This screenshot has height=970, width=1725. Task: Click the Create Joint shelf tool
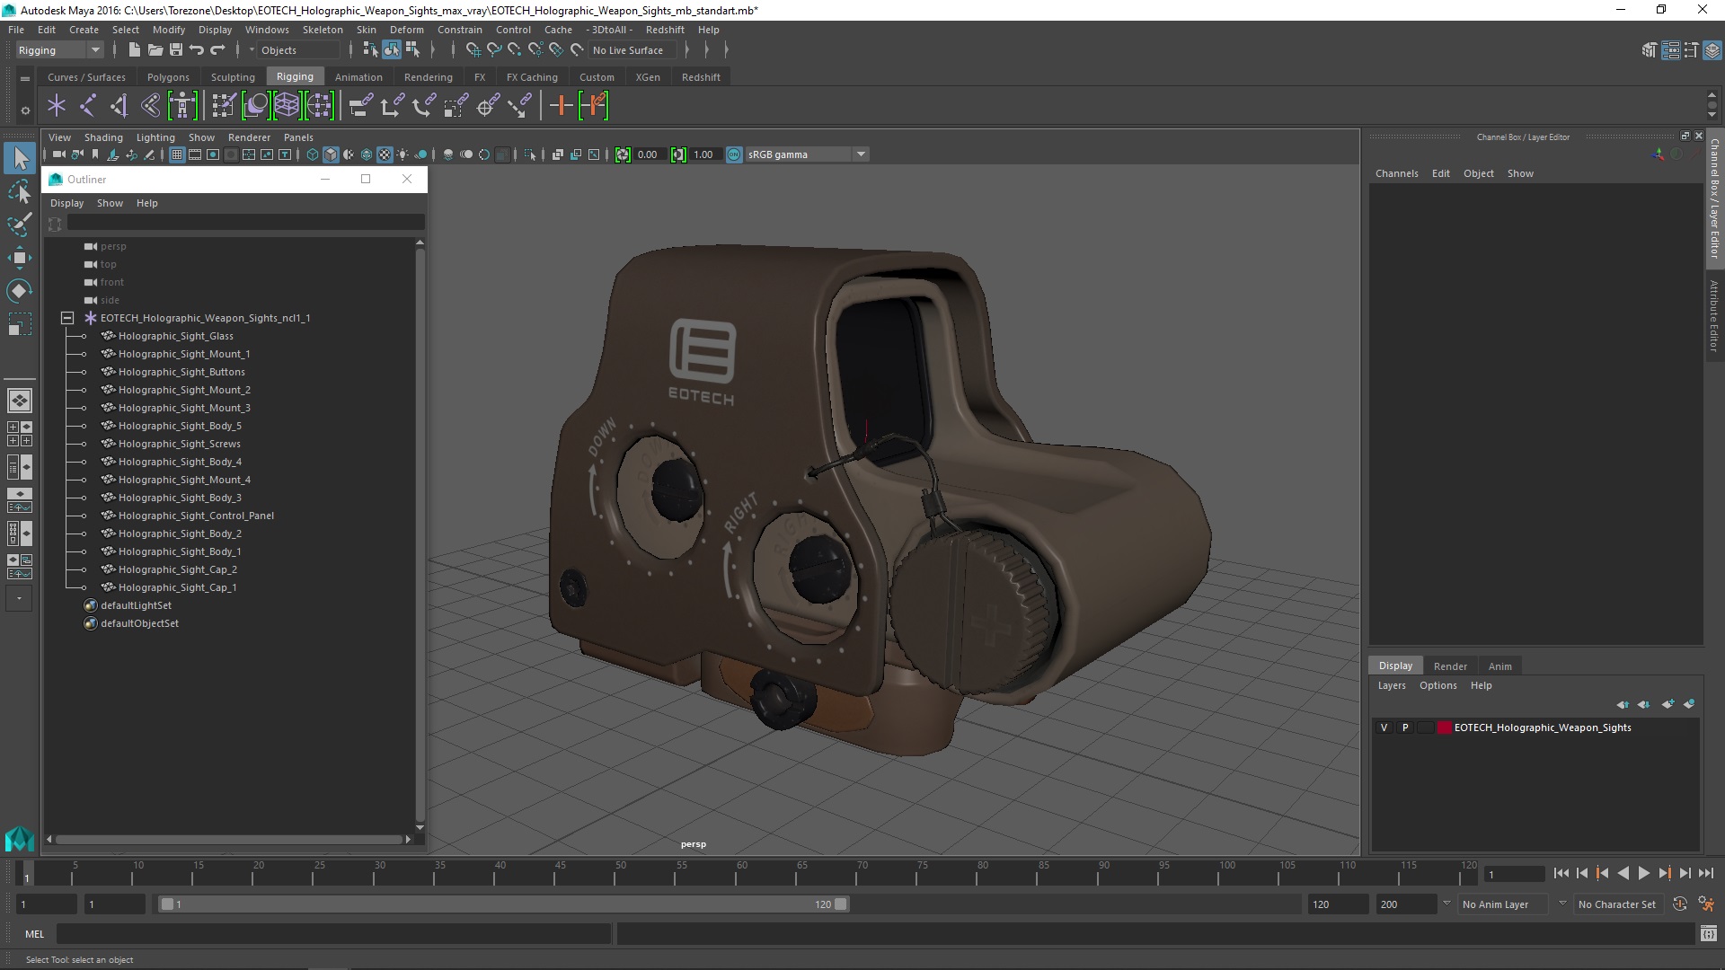tap(88, 106)
